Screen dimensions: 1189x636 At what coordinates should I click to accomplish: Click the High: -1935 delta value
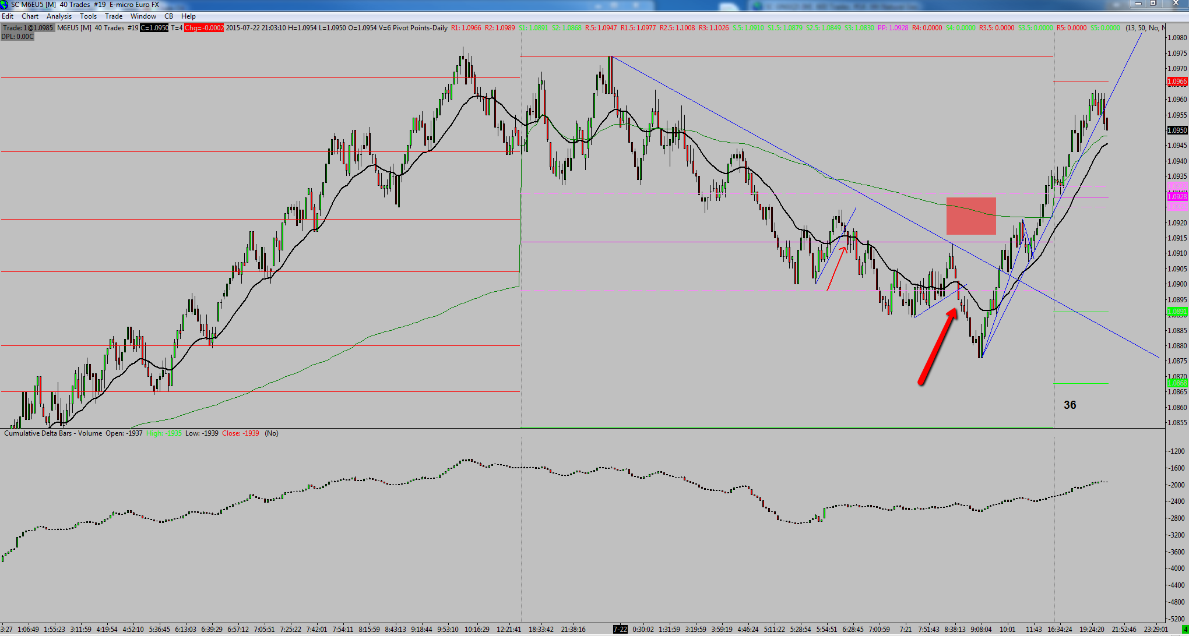tap(164, 433)
